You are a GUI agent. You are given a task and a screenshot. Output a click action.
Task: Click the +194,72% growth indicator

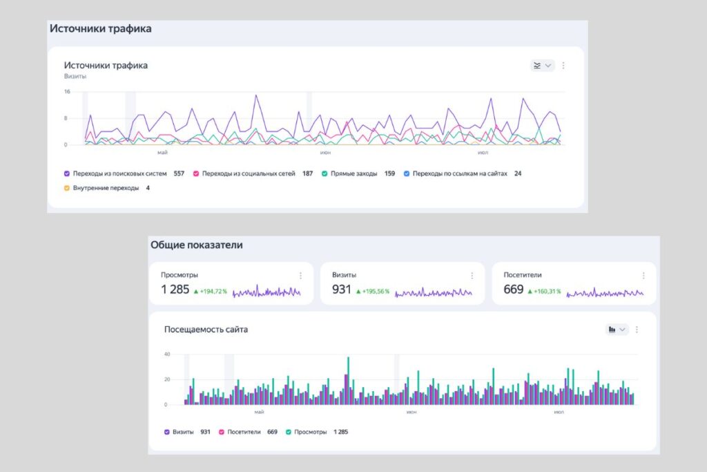(x=210, y=292)
